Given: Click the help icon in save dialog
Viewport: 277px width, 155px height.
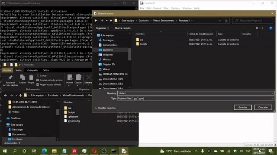Looking at the screenshot, I should [x=271, y=28].
